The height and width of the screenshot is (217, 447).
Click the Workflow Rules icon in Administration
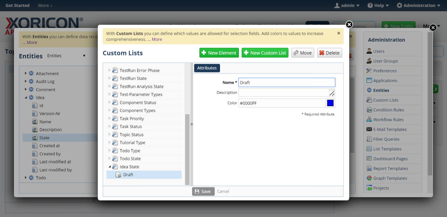[369, 120]
